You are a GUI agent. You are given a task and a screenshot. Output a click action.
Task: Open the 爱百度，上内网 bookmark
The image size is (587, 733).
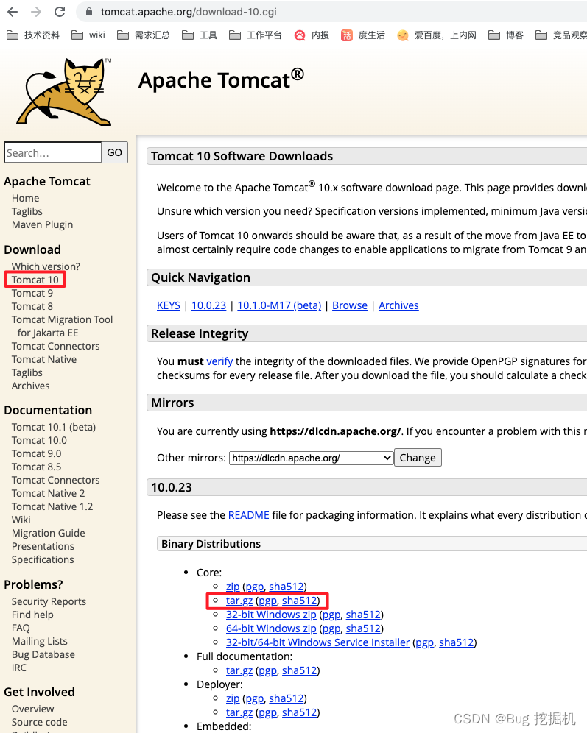(x=437, y=35)
